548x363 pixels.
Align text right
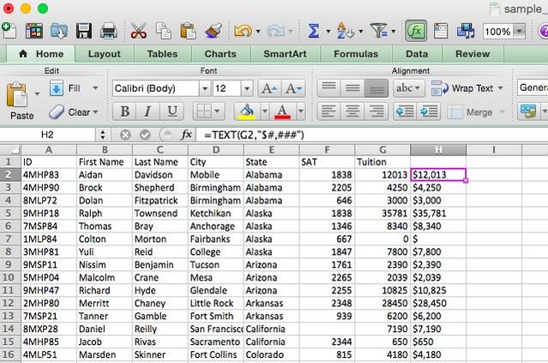click(x=376, y=112)
